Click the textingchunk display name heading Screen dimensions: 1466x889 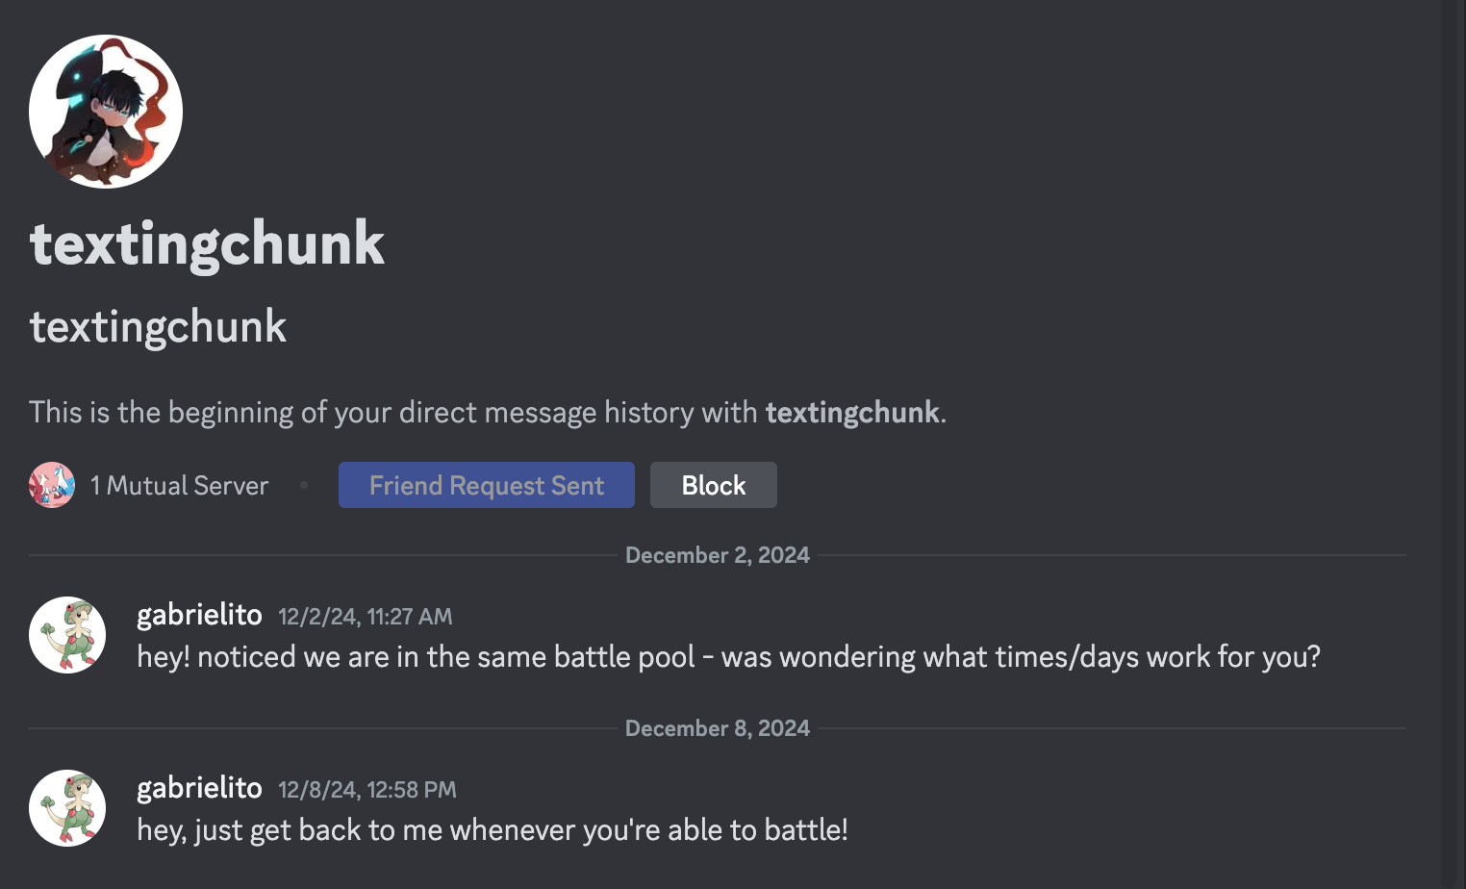pyautogui.click(x=207, y=243)
